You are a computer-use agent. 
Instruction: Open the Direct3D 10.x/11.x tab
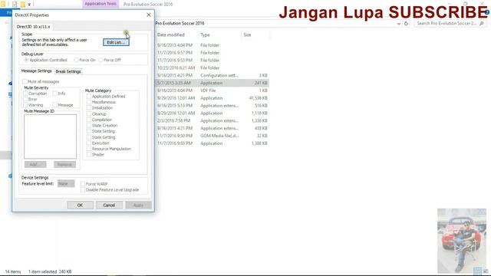point(34,27)
